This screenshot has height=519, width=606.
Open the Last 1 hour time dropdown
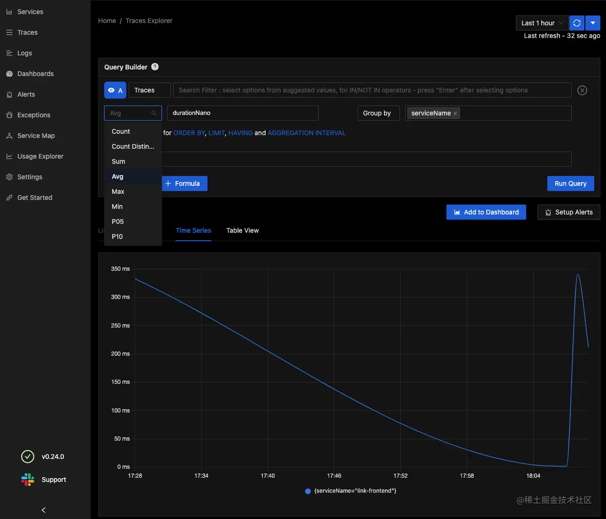(x=542, y=23)
